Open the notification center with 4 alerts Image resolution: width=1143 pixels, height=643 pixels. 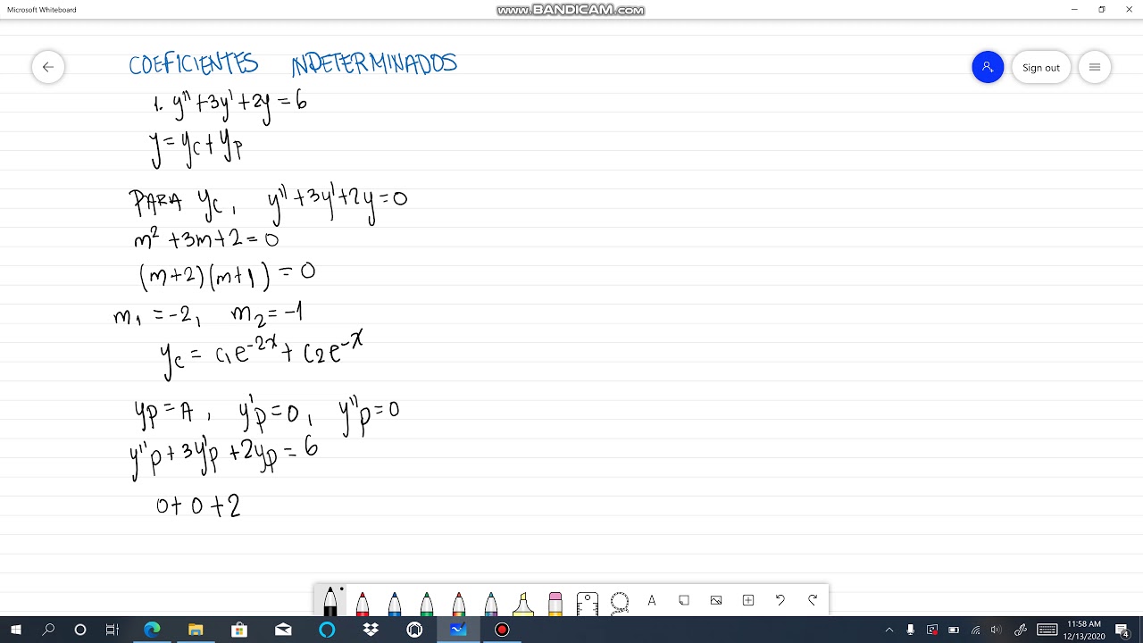click(x=1124, y=630)
